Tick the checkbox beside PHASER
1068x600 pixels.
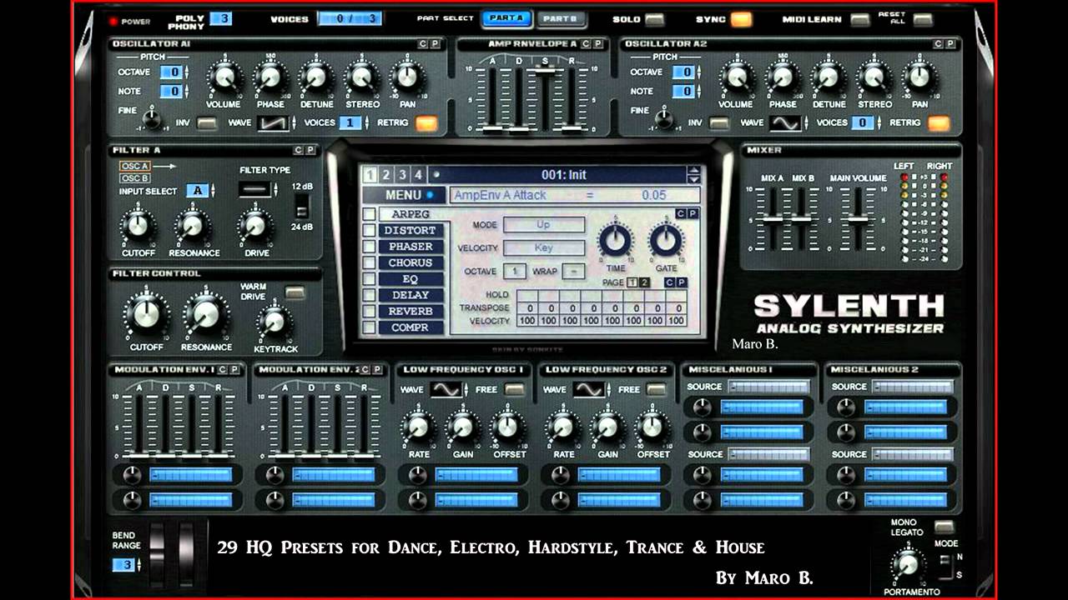point(370,247)
